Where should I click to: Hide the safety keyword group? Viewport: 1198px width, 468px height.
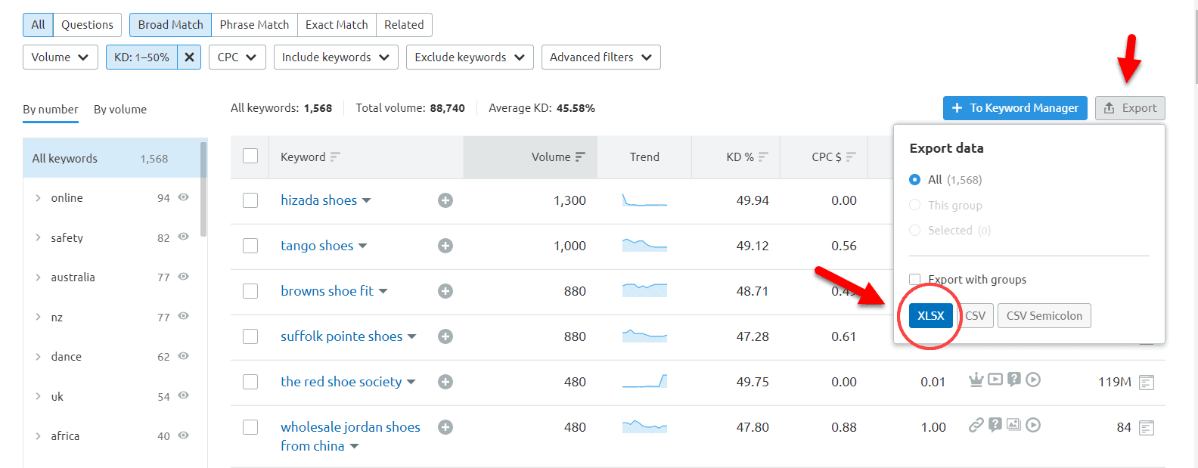[x=183, y=237]
